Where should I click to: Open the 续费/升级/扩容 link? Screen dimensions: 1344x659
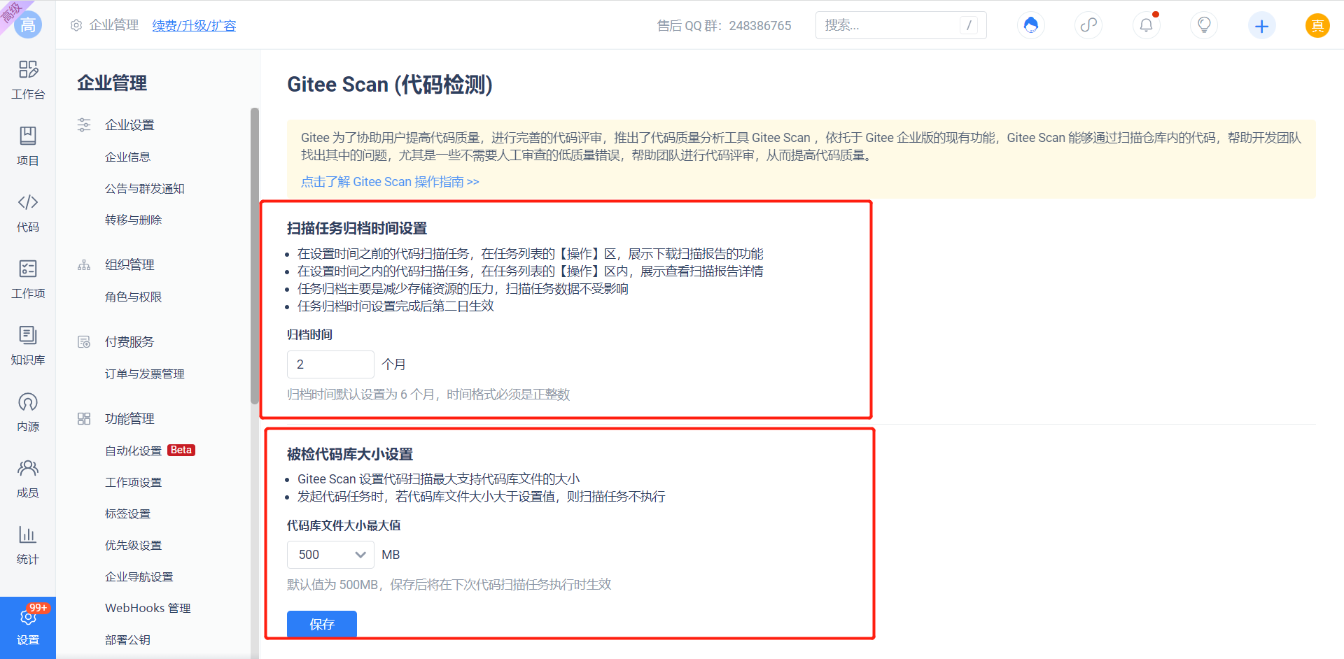tap(194, 25)
